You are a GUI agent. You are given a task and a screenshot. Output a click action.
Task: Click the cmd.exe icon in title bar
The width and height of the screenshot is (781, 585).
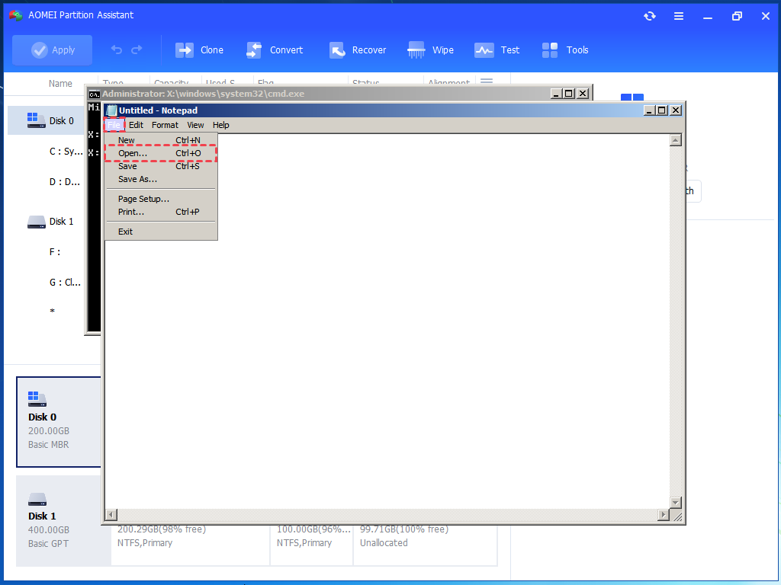coord(94,94)
